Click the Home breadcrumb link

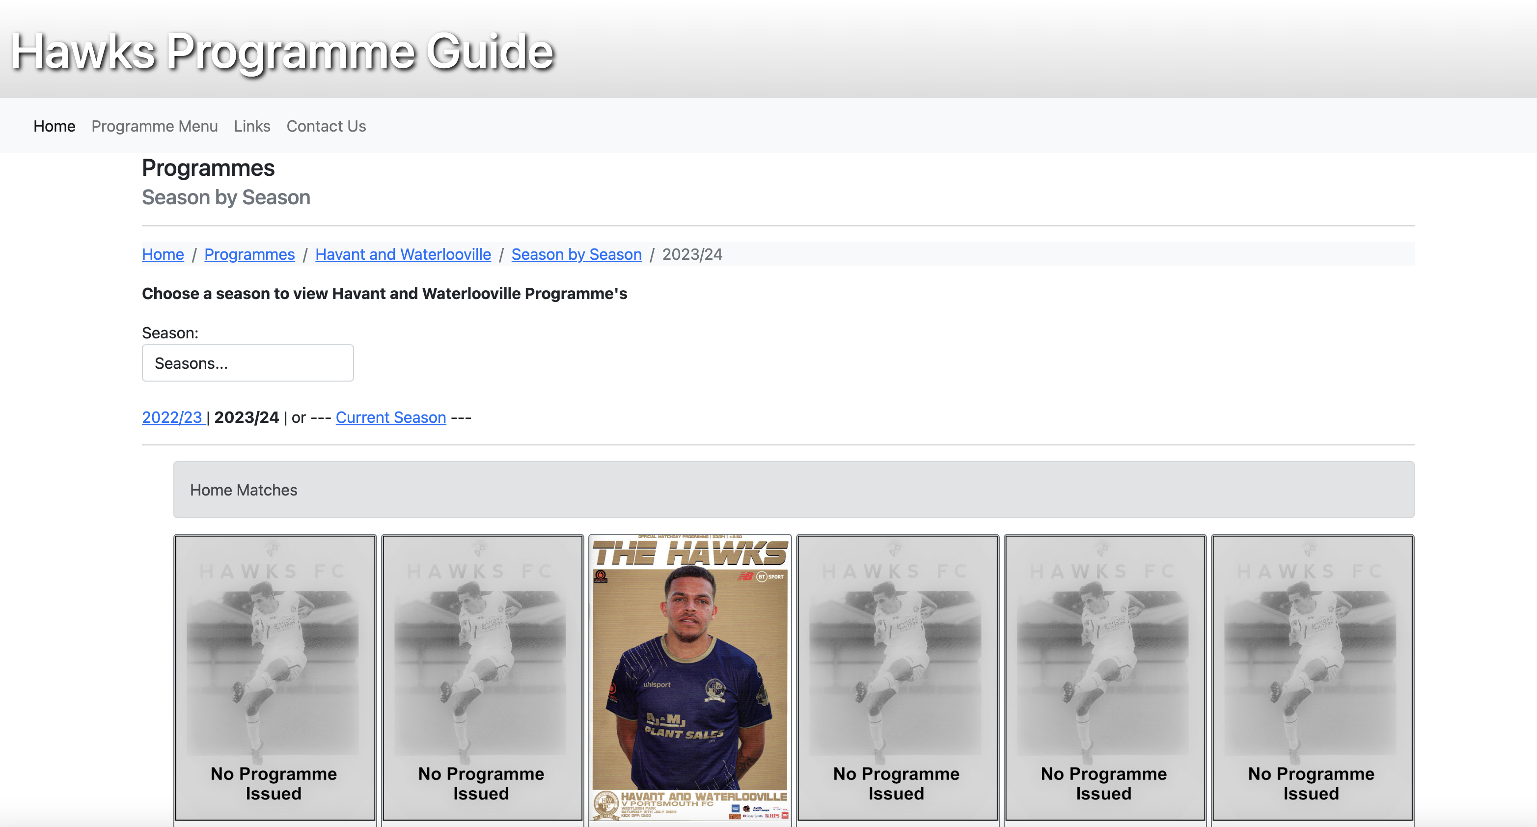point(163,254)
